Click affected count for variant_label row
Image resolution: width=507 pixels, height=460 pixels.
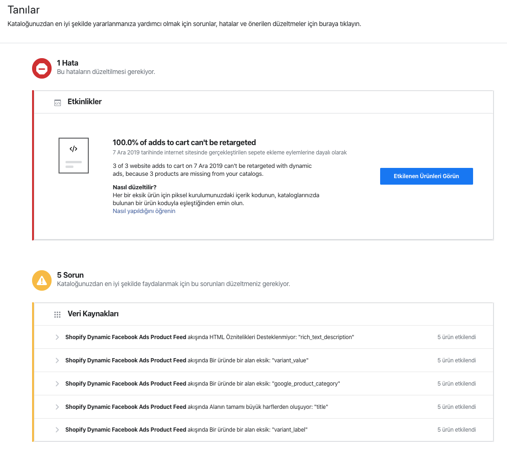click(456, 430)
